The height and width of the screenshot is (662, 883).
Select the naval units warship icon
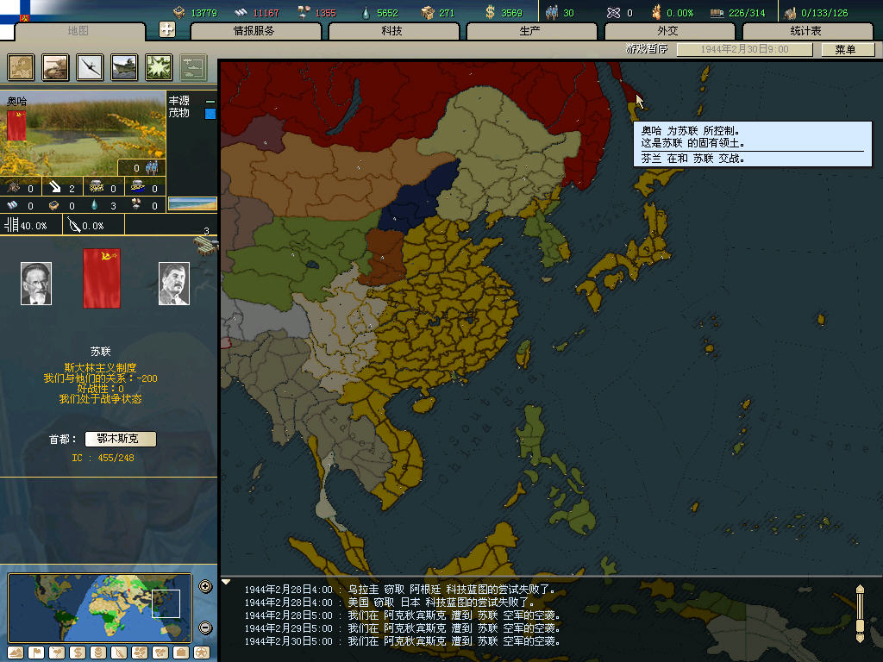[124, 66]
